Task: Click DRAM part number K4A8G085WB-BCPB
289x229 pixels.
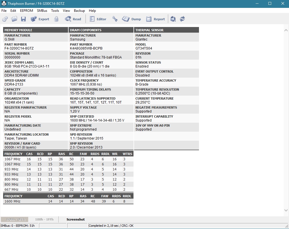Action: pyautogui.click(x=86, y=48)
